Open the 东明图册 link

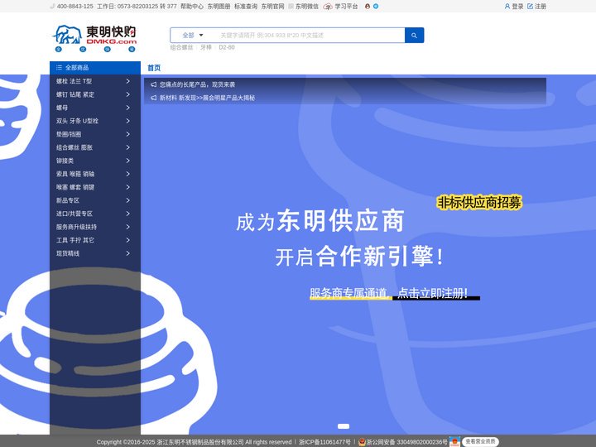tap(219, 7)
